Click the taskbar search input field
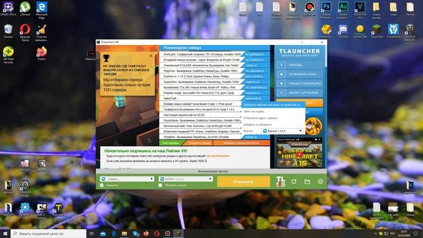Viewport: 423px width, 238px height. tap(48, 233)
